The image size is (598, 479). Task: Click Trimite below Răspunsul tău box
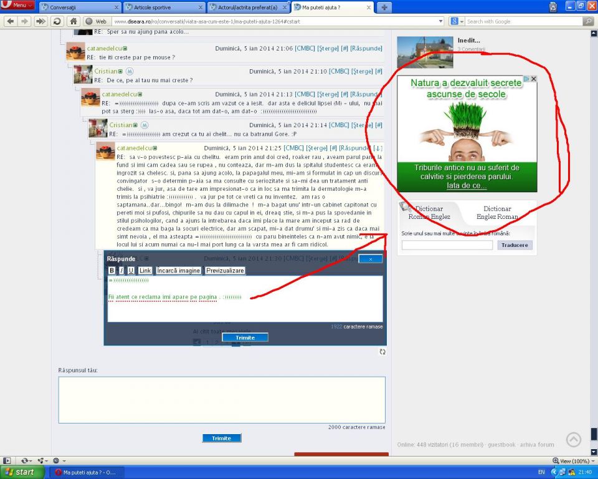point(222,438)
